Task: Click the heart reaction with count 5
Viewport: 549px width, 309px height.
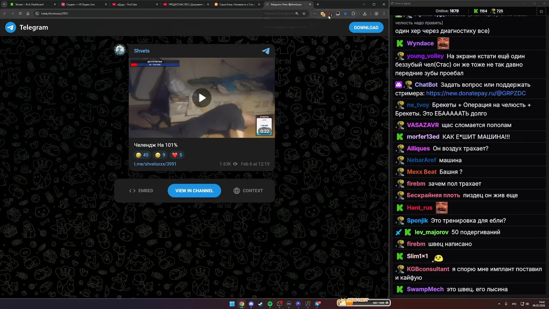Action: (x=177, y=155)
